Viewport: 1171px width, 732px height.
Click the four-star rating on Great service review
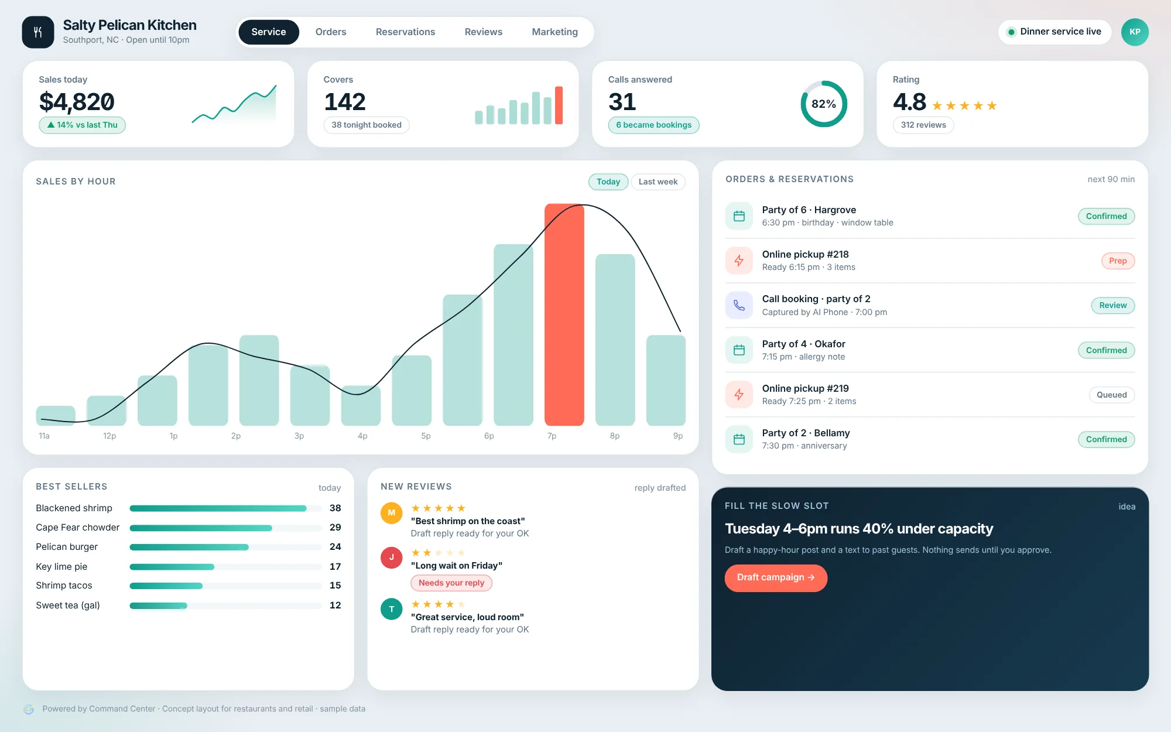pyautogui.click(x=439, y=604)
